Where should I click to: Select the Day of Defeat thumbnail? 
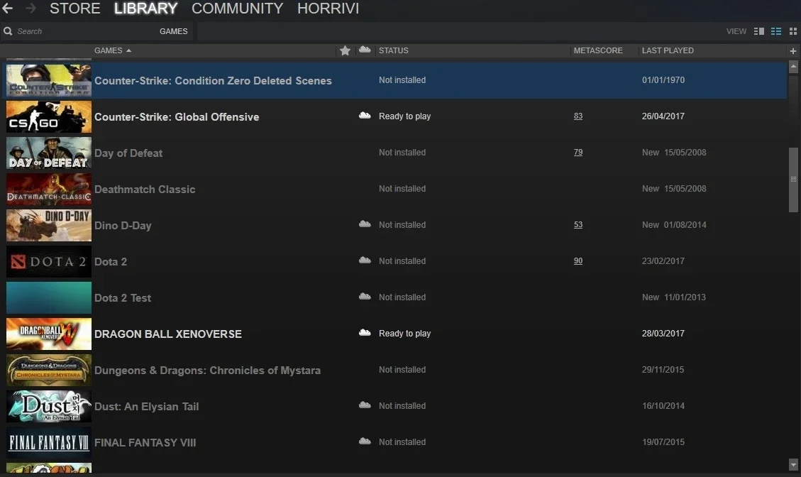(48, 153)
